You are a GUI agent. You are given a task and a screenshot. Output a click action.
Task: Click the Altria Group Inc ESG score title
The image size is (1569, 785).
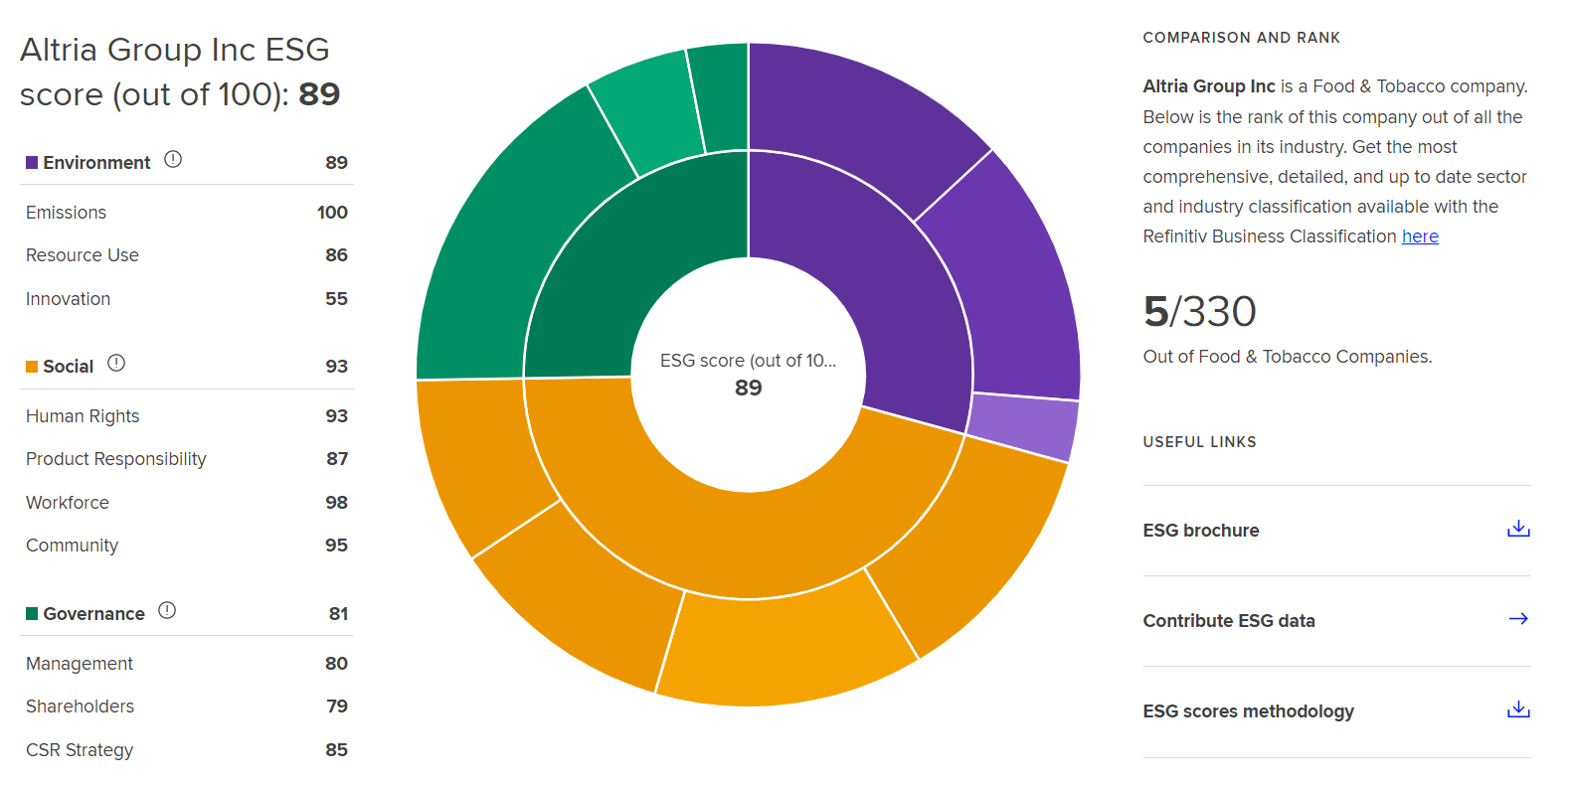[180, 72]
